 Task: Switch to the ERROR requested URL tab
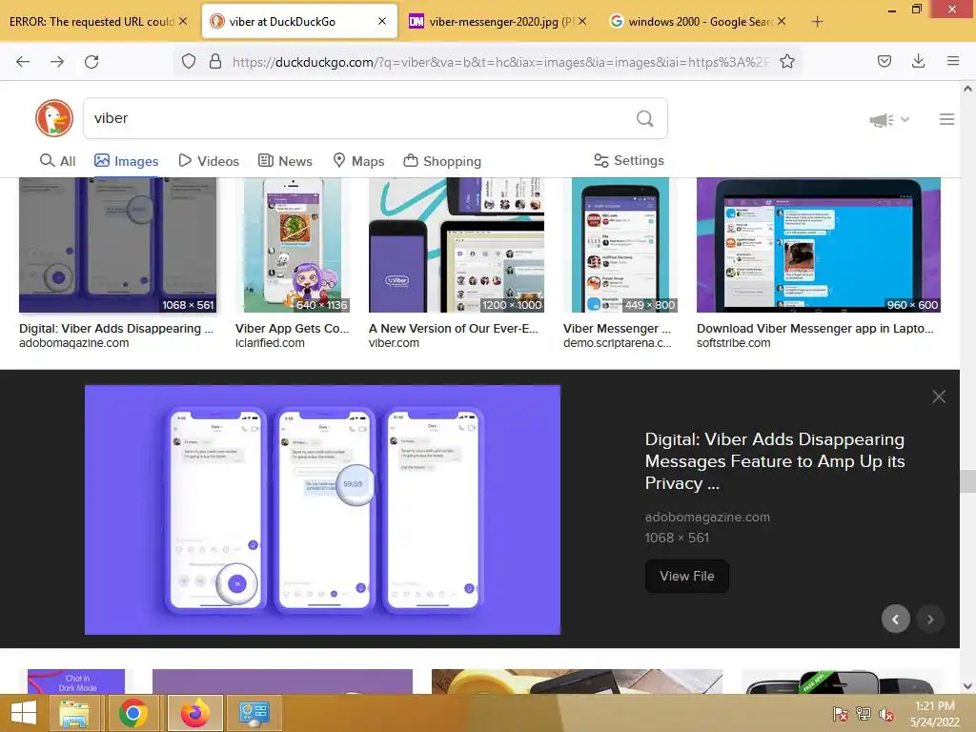point(91,22)
